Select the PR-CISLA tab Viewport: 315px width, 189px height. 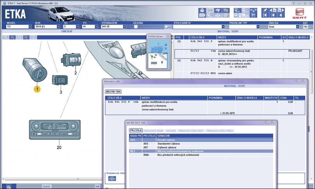coord(136,130)
